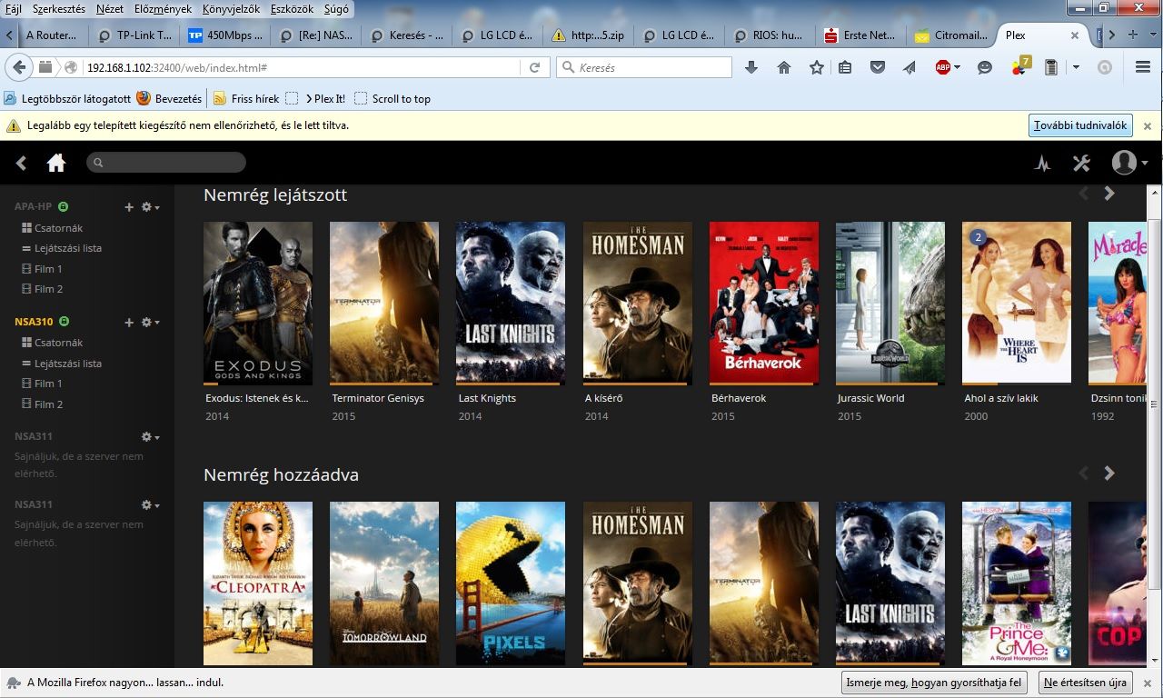Show previous items in Nemrég lejátszott

1083,194
